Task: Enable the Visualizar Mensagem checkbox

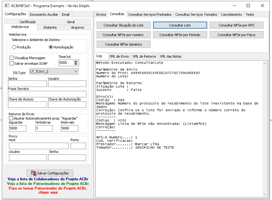Action: pyautogui.click(x=12, y=58)
